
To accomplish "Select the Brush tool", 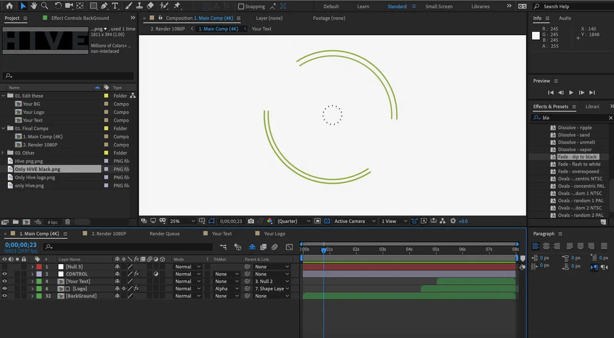I will pyautogui.click(x=130, y=6).
